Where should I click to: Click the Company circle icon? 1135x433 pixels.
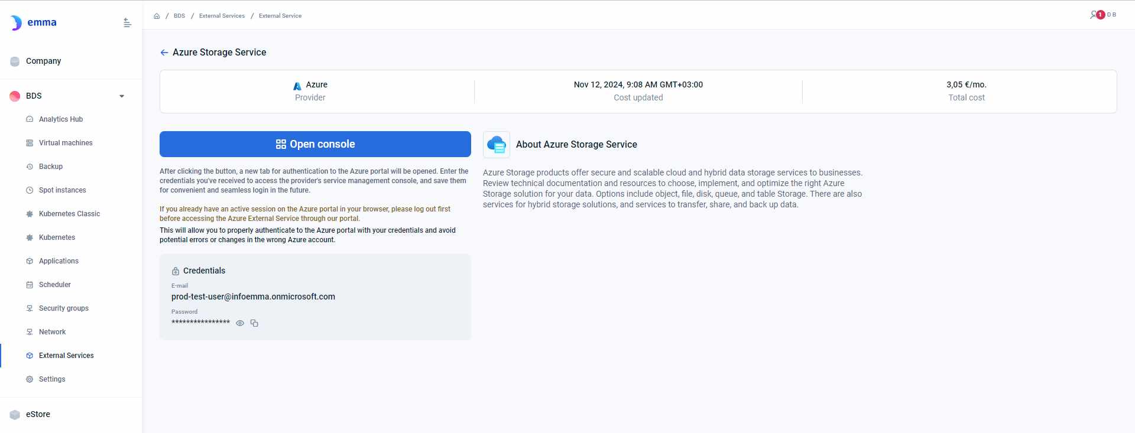[15, 61]
